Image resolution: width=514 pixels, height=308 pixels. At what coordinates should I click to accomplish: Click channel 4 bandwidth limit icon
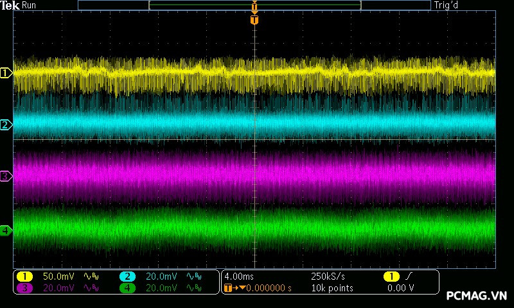[194, 288]
